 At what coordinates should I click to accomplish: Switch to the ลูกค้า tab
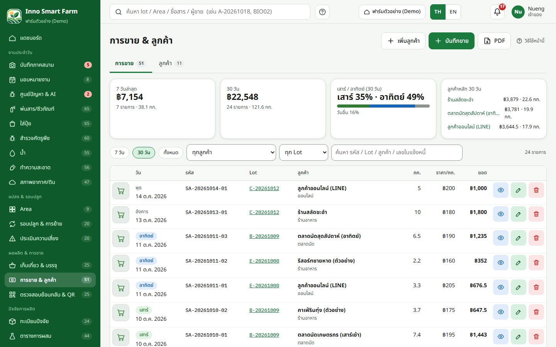[171, 63]
